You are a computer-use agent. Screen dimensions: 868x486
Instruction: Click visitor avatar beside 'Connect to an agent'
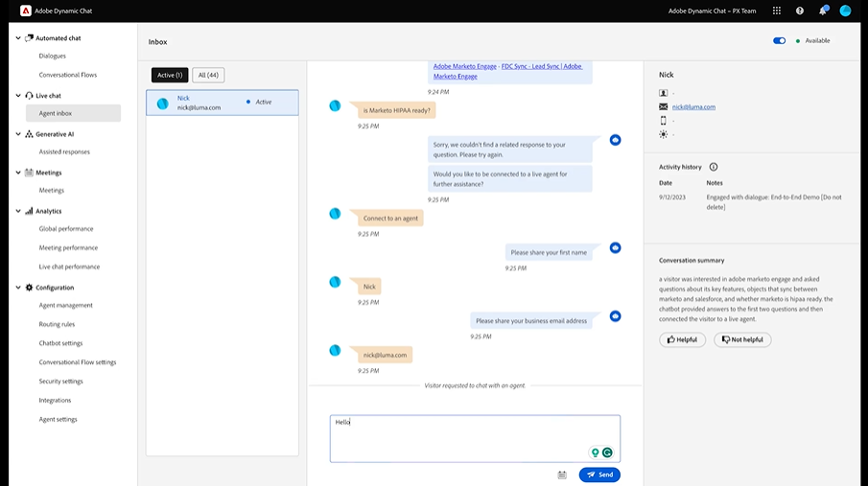tap(335, 214)
